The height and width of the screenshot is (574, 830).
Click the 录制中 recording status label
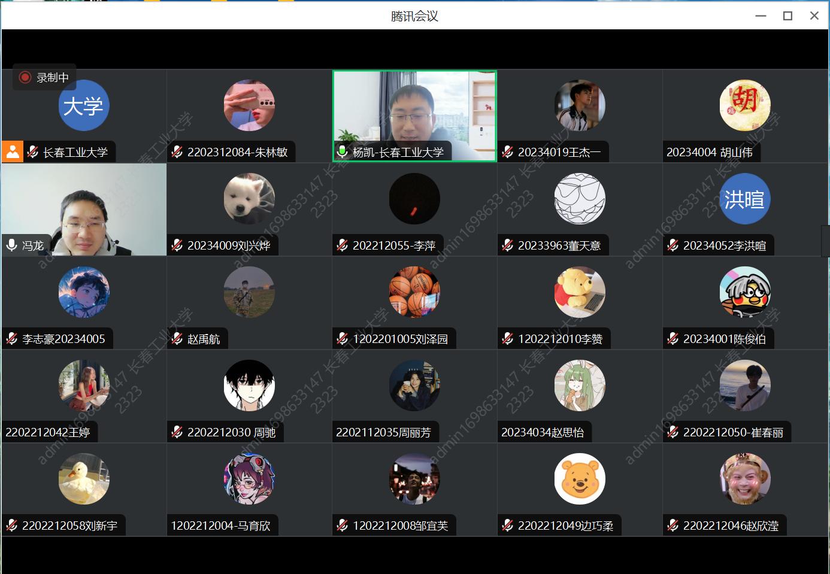(x=53, y=77)
